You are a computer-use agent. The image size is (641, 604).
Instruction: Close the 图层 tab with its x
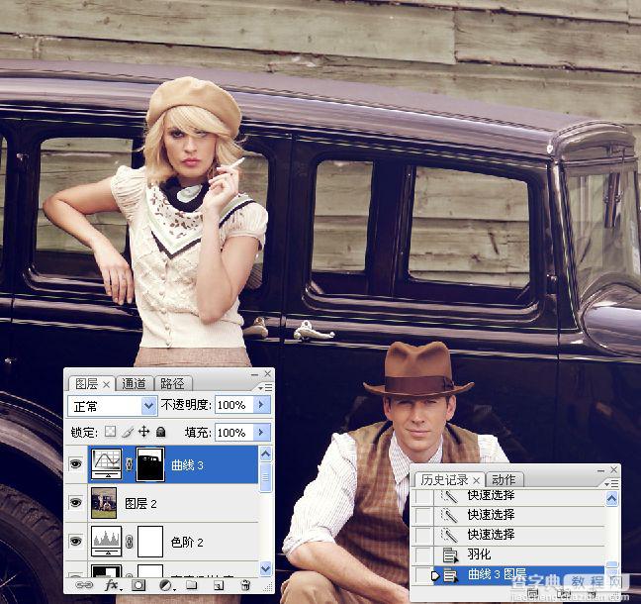click(x=106, y=384)
